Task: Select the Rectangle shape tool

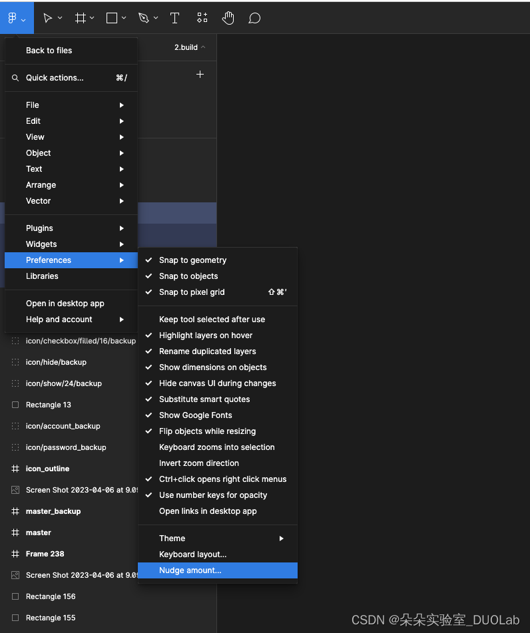Action: (110, 18)
